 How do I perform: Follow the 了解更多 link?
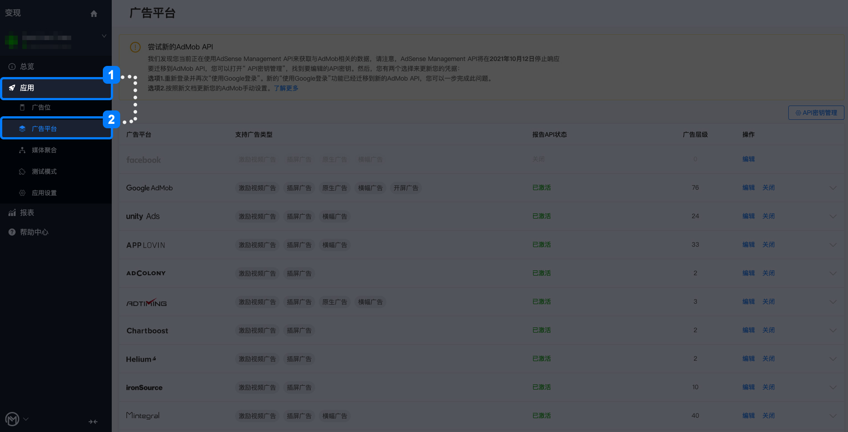click(286, 88)
